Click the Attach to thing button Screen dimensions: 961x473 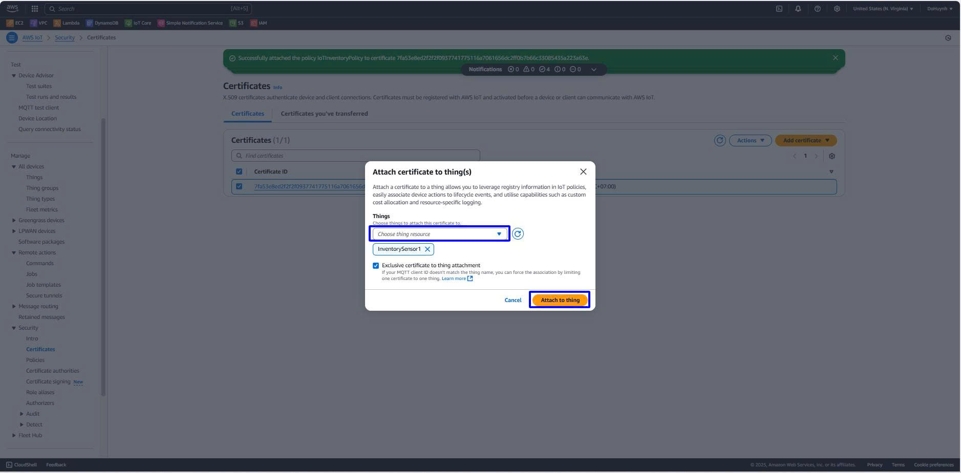pos(560,300)
